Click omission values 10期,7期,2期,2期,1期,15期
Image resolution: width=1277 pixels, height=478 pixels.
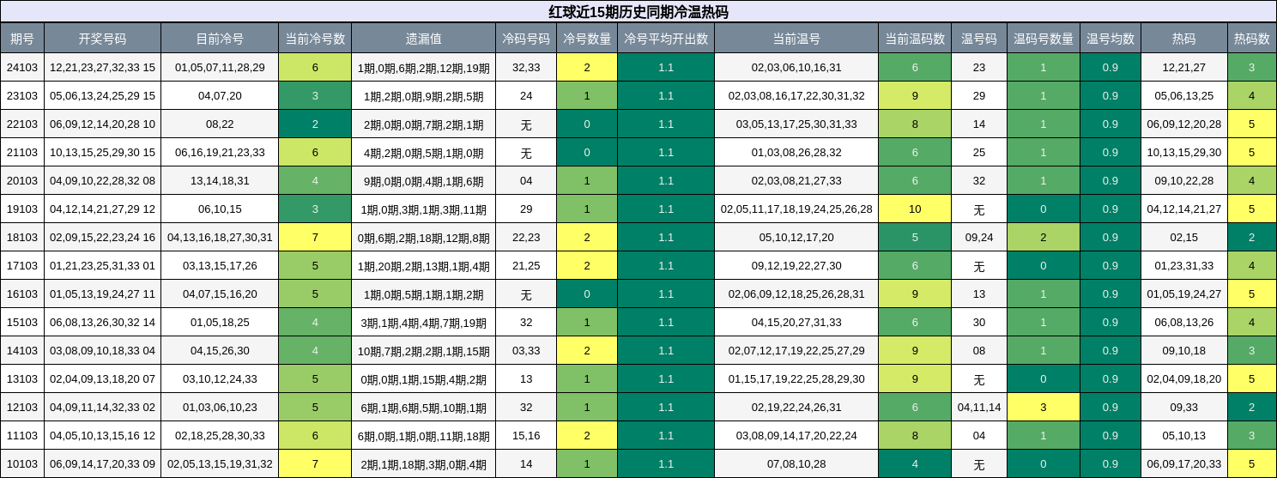tap(424, 351)
